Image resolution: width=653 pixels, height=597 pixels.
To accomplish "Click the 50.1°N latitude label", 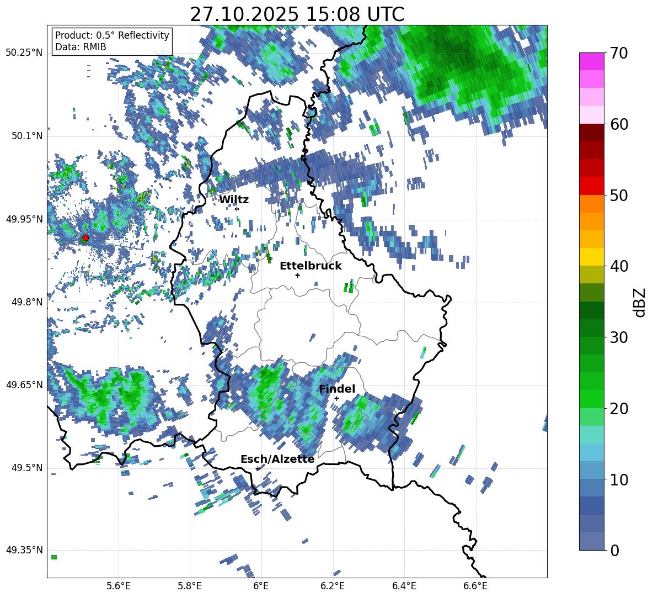I will [27, 136].
